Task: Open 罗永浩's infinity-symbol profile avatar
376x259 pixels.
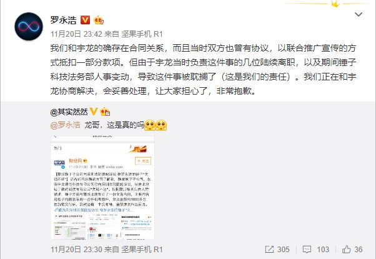Action: [29, 26]
